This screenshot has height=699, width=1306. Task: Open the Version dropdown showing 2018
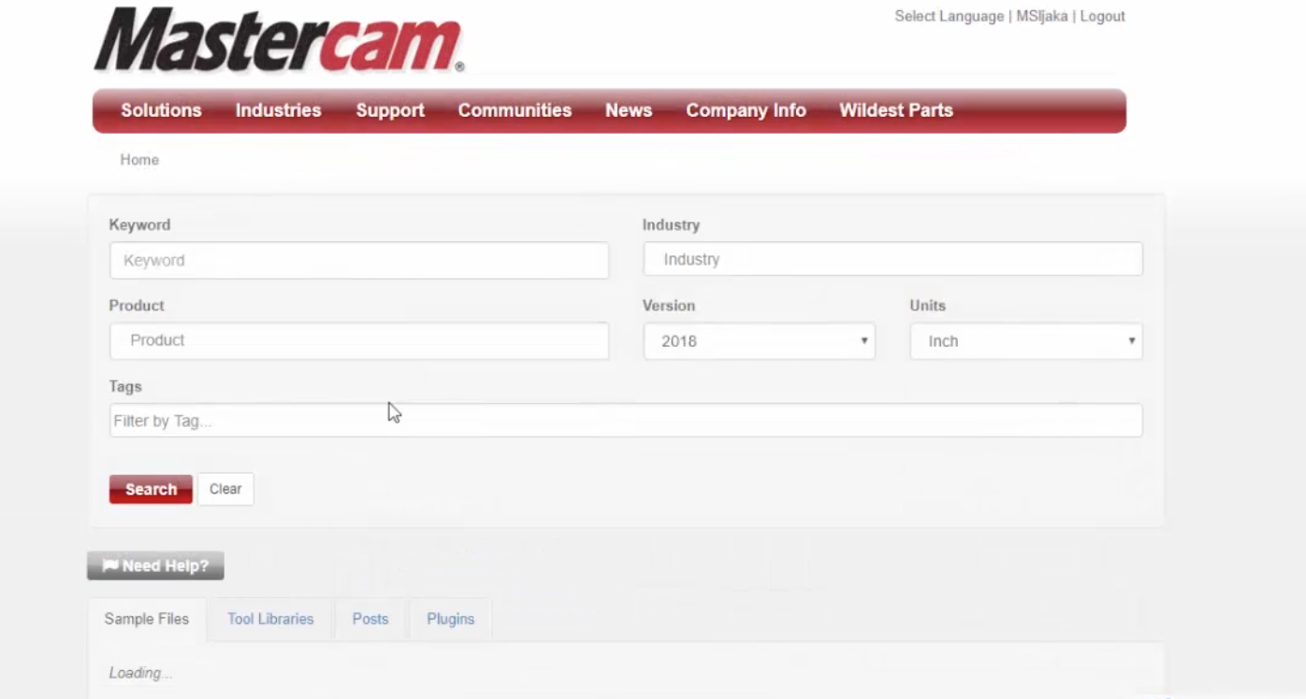coord(760,341)
